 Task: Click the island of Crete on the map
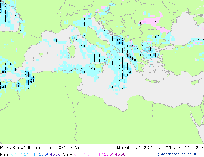pyautogui.click(x=152, y=81)
